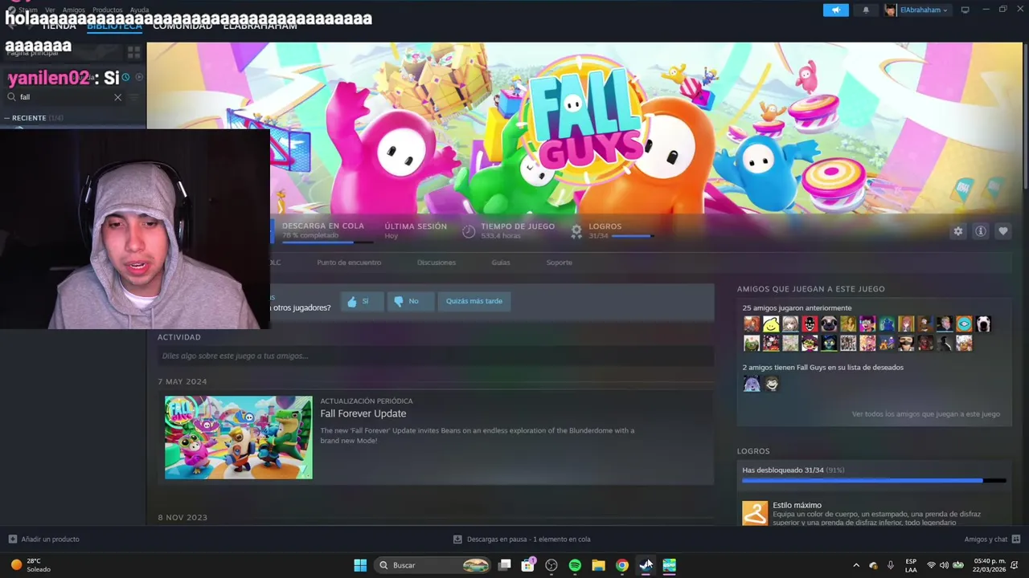Image resolution: width=1029 pixels, height=578 pixels.
Task: Click Quizás más tarde button
Action: click(x=474, y=301)
